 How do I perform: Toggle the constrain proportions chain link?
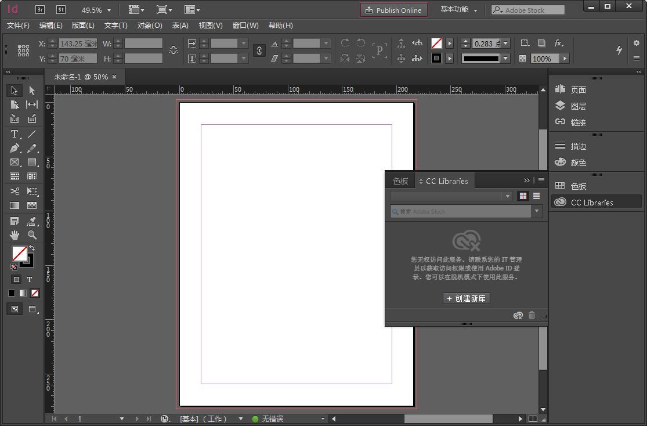point(259,50)
